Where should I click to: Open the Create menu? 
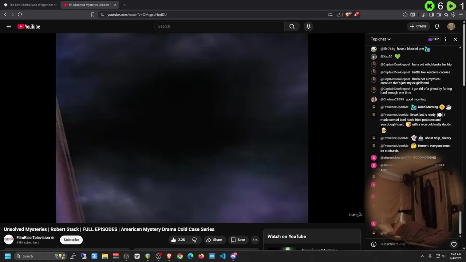418,26
